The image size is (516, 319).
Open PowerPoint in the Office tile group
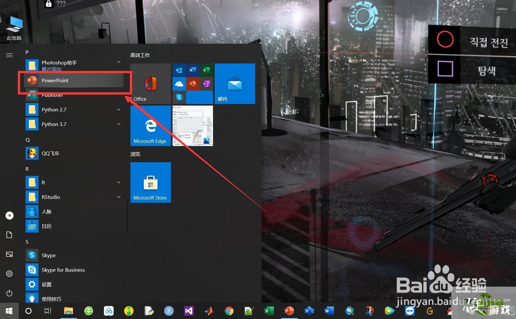tap(193, 84)
